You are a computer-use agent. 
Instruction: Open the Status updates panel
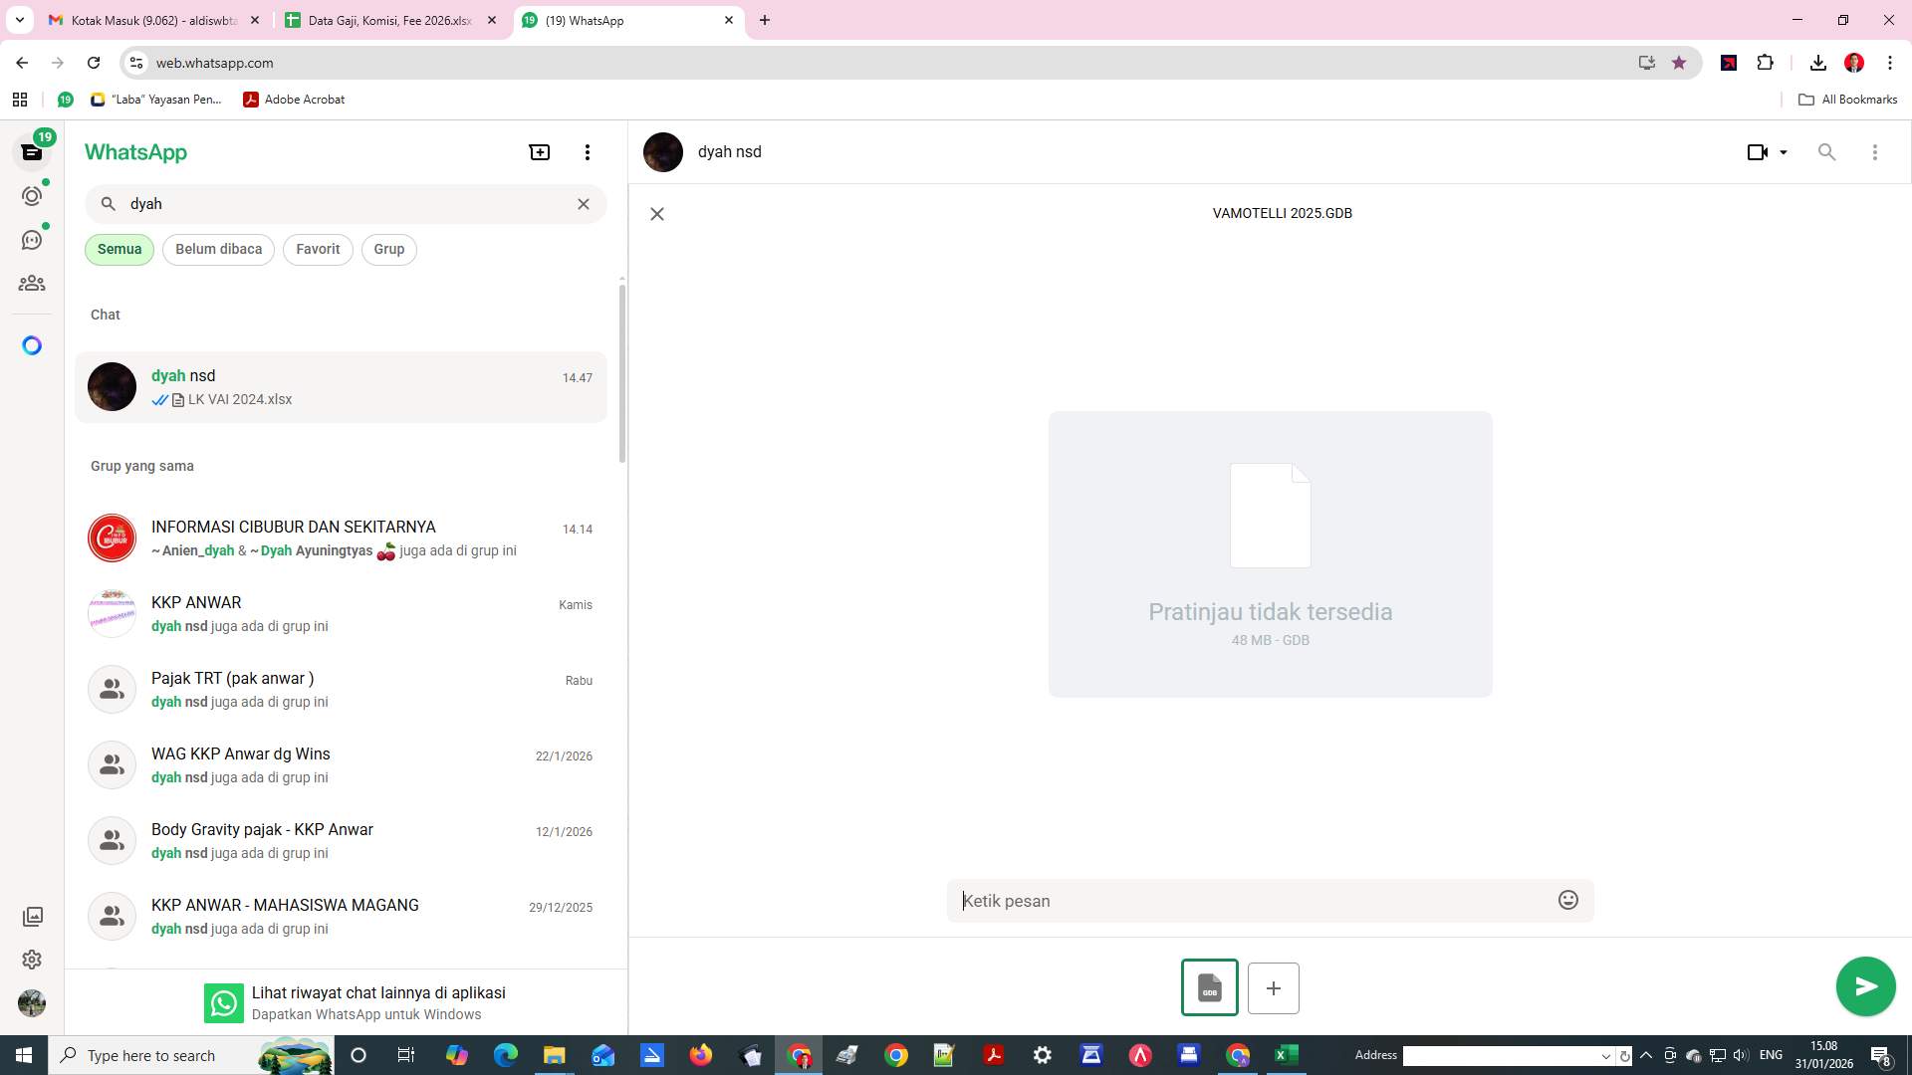tap(32, 196)
